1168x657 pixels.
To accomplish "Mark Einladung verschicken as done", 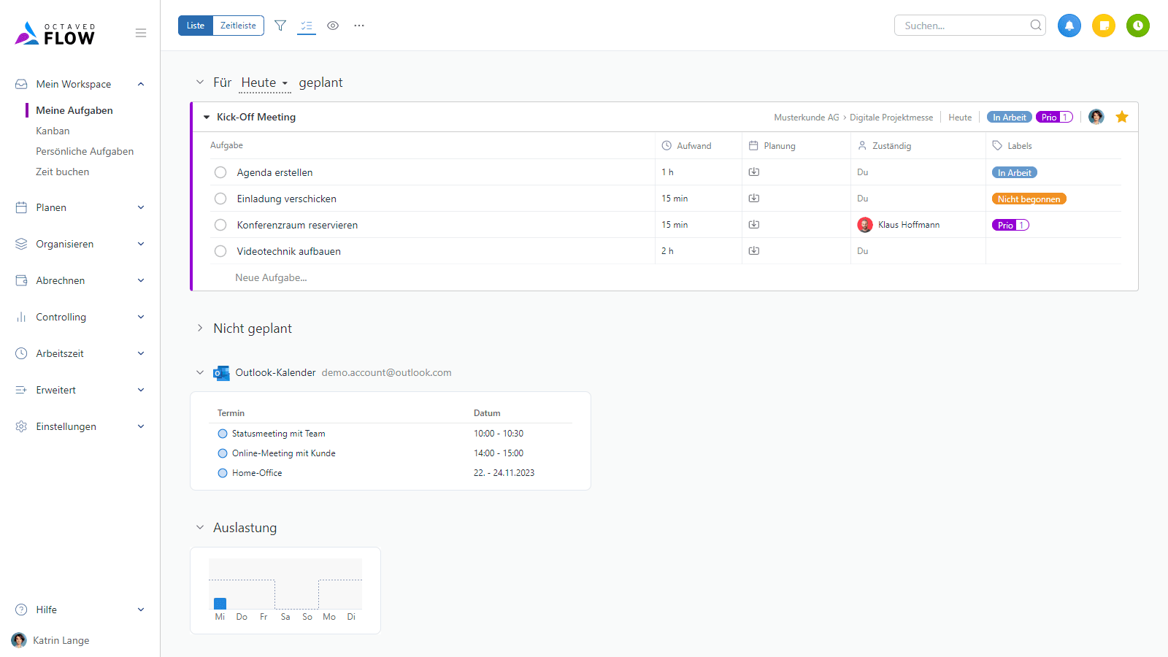I will click(220, 199).
